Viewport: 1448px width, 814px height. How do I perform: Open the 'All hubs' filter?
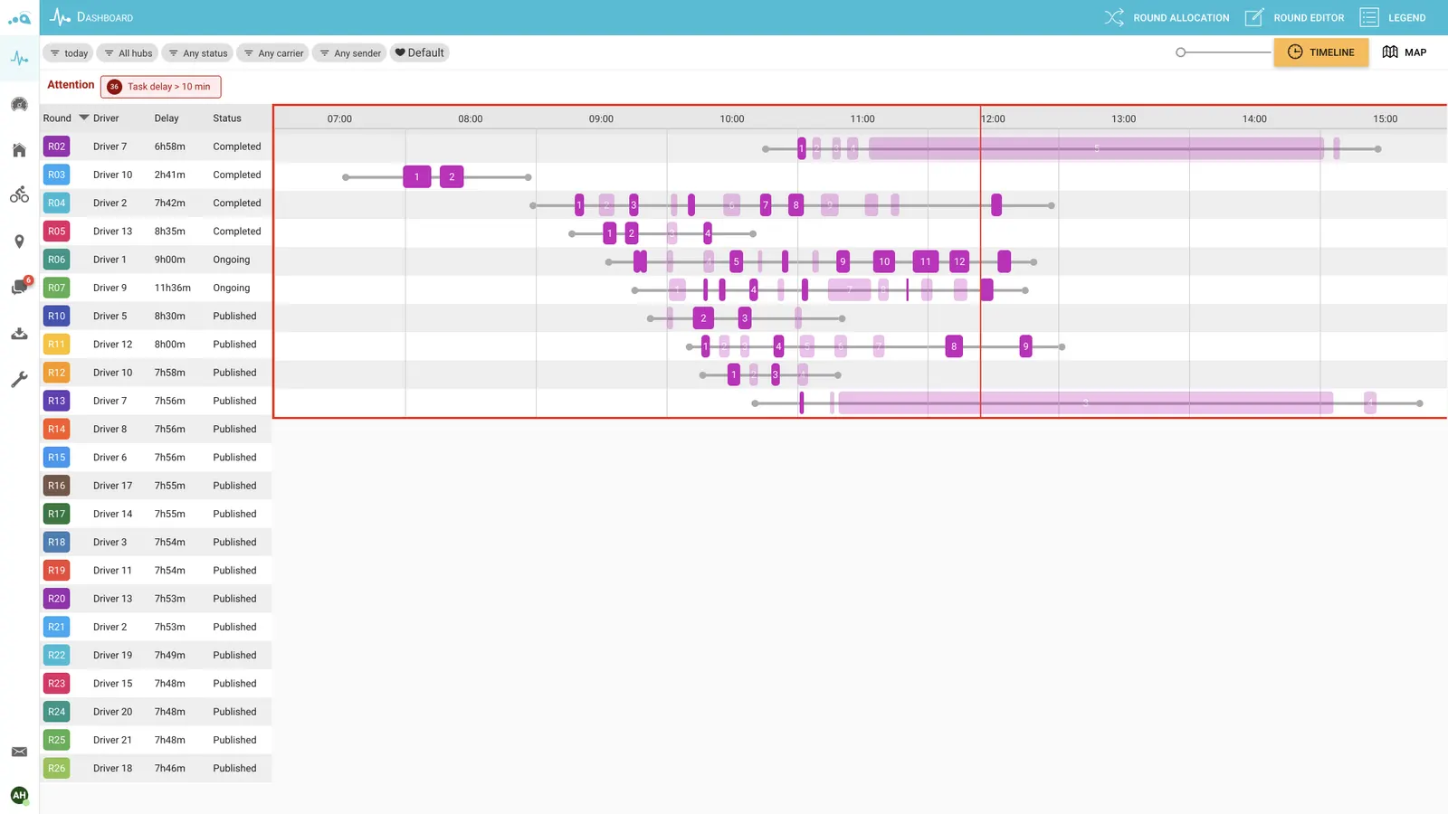128,53
